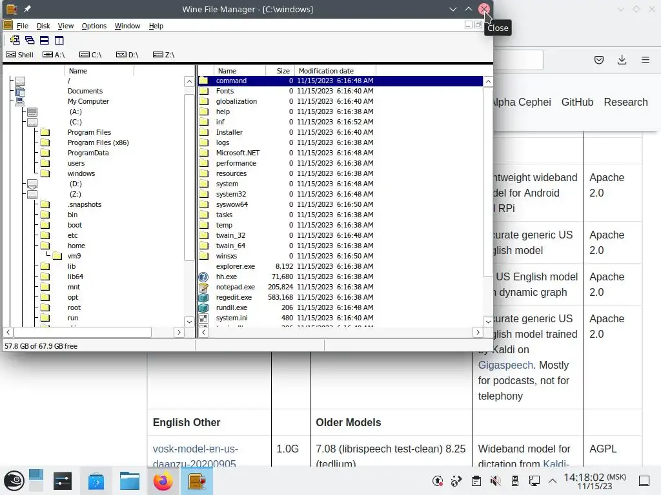Screen dimensions: 661x495
Task: Click the tree pane vertical scrollbar track
Action: (189, 289)
